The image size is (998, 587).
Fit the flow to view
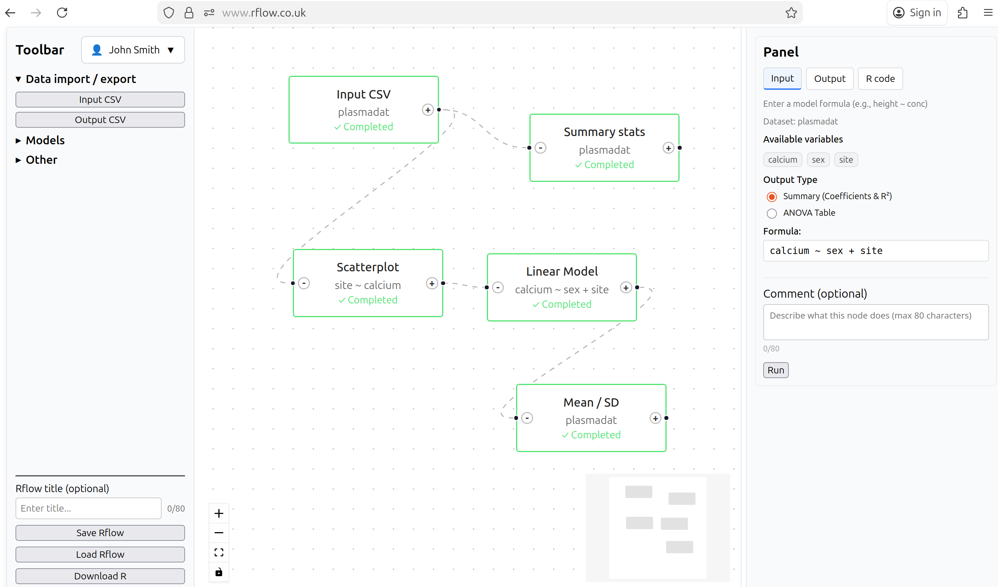click(x=219, y=552)
